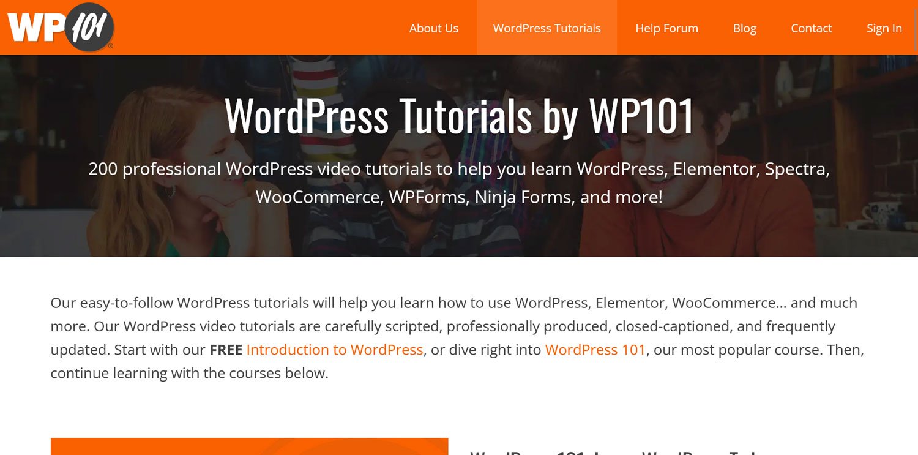Open the orange course thumbnail at the bottom
Viewport: 918px width, 455px height.
[x=249, y=446]
